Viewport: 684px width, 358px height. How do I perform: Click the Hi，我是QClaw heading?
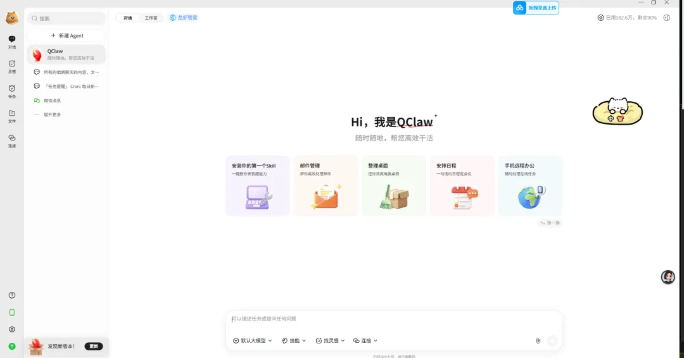pyautogui.click(x=392, y=122)
